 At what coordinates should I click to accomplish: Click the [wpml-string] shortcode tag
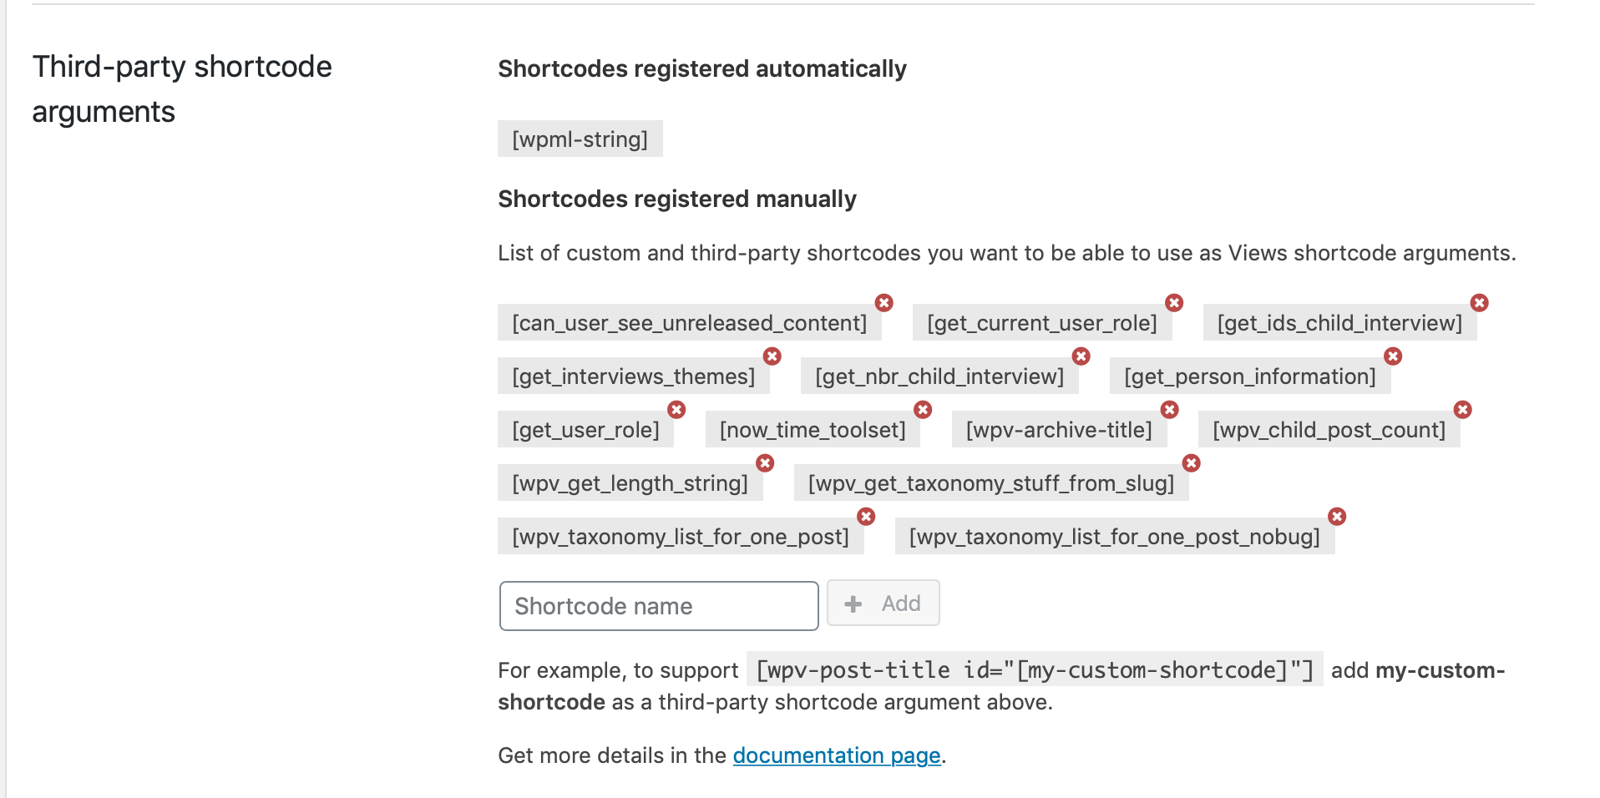coord(580,139)
